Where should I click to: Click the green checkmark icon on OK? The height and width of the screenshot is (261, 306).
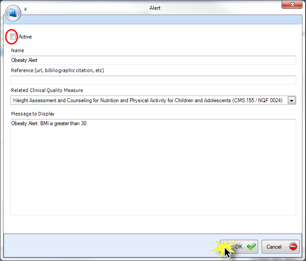coord(251,246)
